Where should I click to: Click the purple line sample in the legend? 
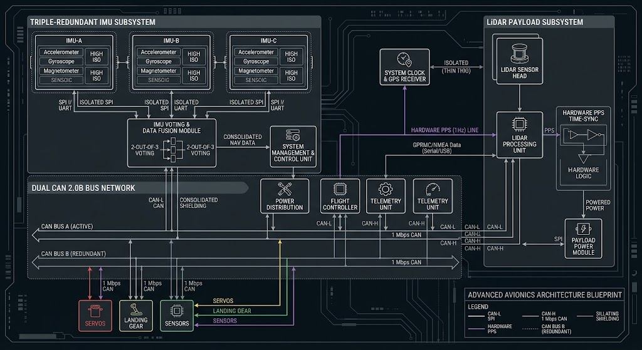coord(475,329)
